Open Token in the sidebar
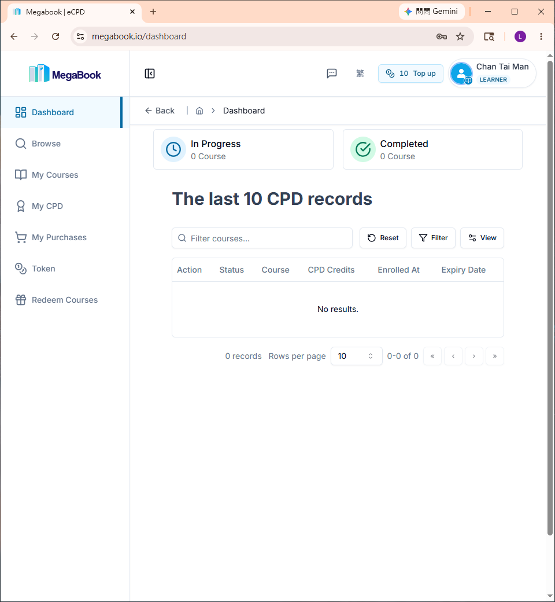555x602 pixels. tap(61, 269)
